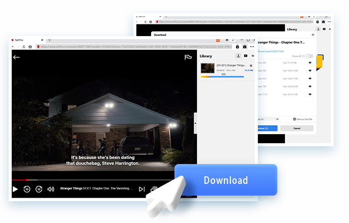Close the Netflix tab in front window
The height and width of the screenshot is (223, 349).
(42, 40)
